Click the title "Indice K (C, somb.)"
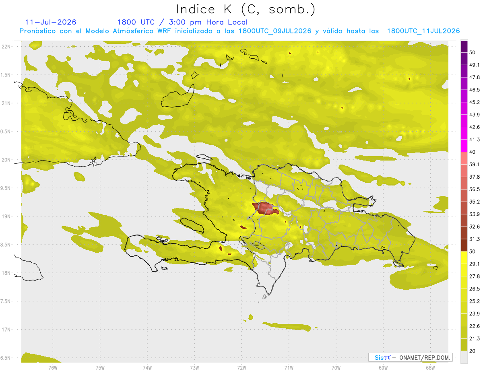483x373 pixels. click(246, 9)
